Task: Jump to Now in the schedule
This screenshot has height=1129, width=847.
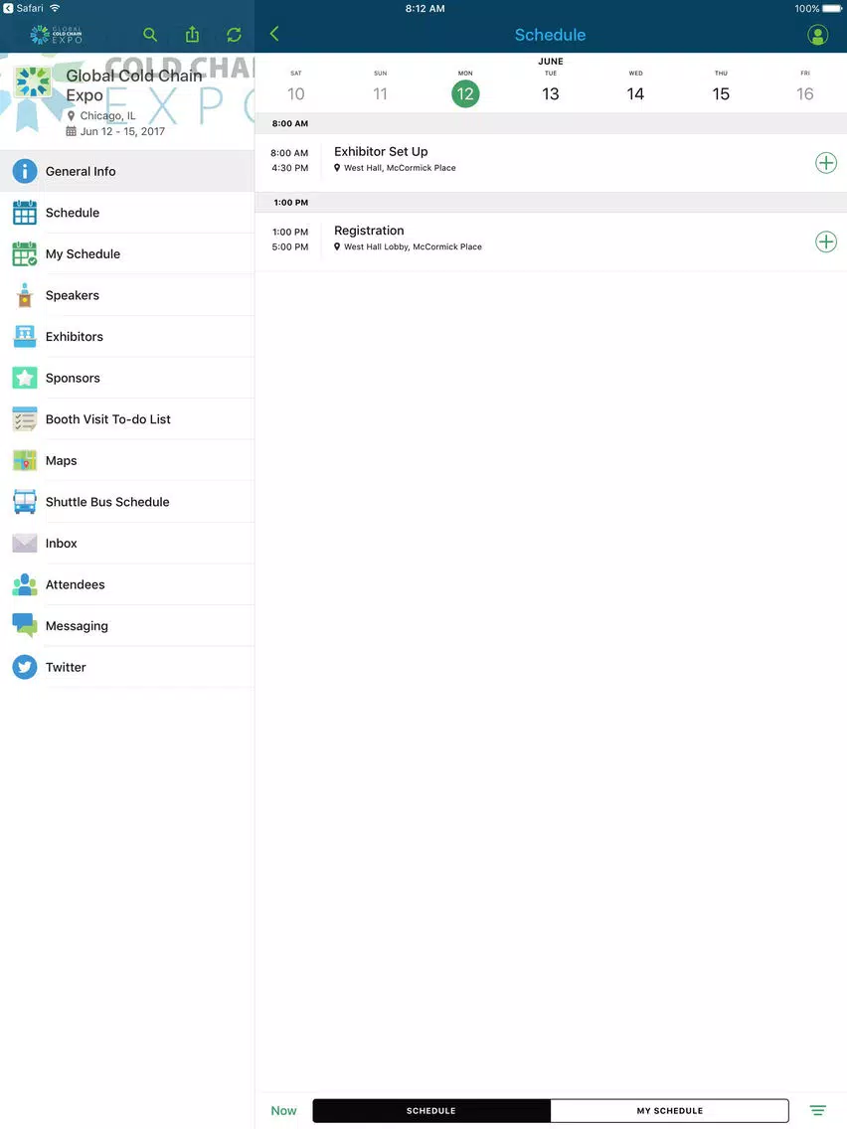Action: click(283, 1110)
